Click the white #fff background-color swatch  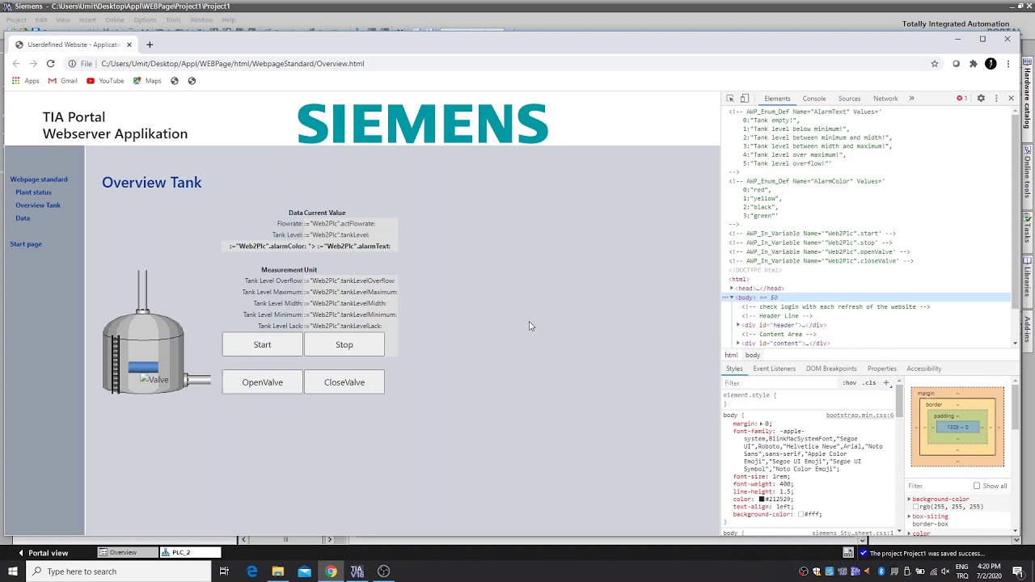click(x=801, y=515)
